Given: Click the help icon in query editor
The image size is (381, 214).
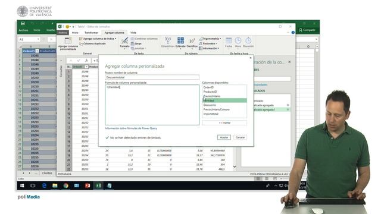Looking at the screenshot, I should pyautogui.click(x=293, y=32).
